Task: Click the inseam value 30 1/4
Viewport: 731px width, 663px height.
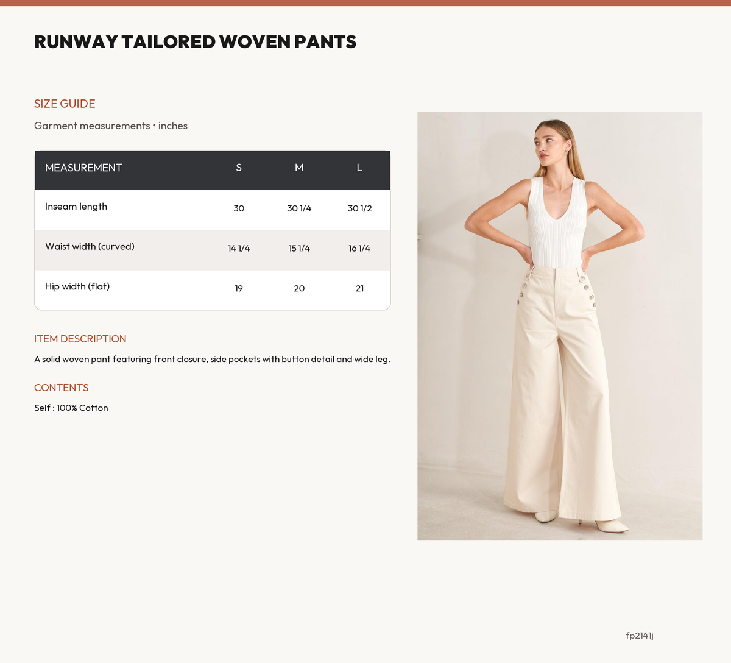Action: coord(299,208)
